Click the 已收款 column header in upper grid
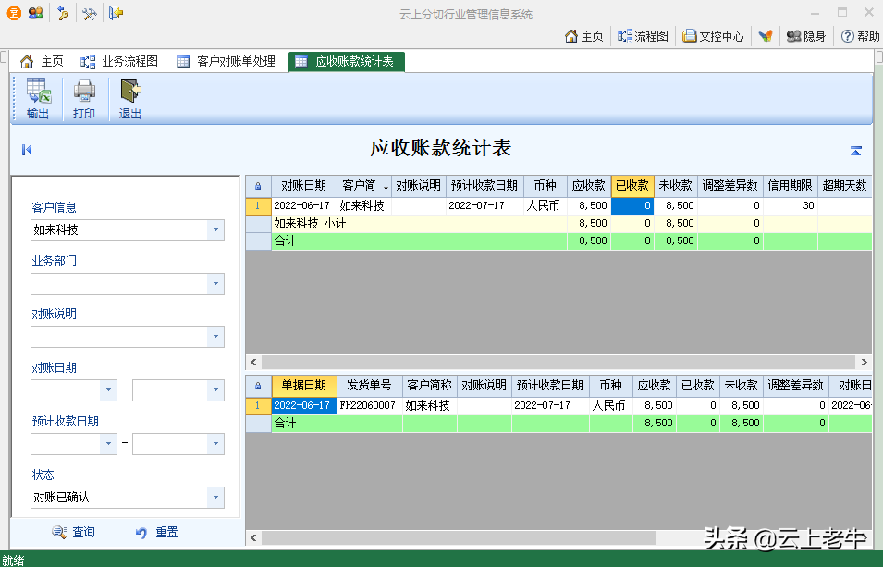Image resolution: width=883 pixels, height=567 pixels. (x=632, y=185)
